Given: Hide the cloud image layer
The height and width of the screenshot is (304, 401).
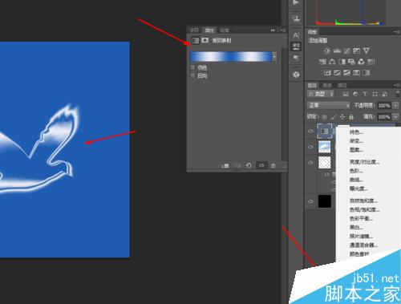Looking at the screenshot, I should tap(310, 147).
